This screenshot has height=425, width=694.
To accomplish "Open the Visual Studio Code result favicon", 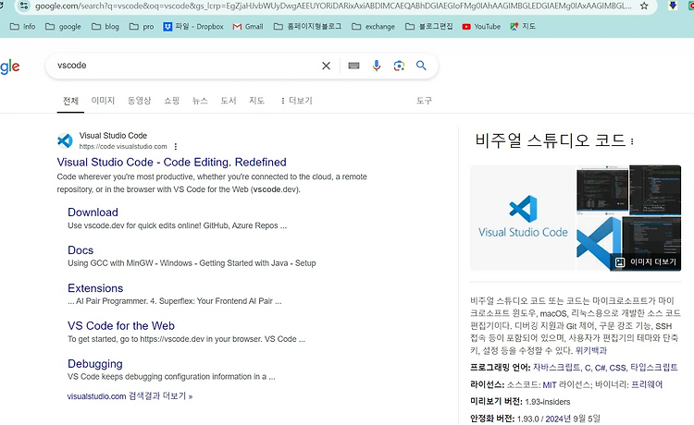I will 65,140.
